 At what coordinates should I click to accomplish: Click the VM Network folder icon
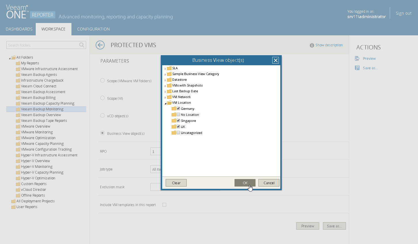pos(169,97)
